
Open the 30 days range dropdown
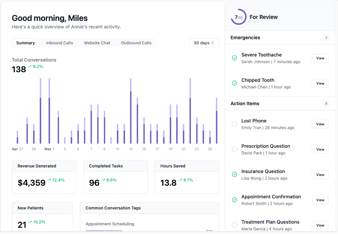point(204,43)
